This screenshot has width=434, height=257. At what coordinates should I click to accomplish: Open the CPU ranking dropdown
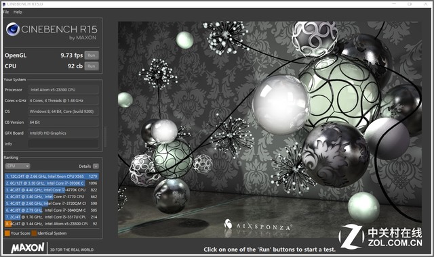[x=18, y=166]
